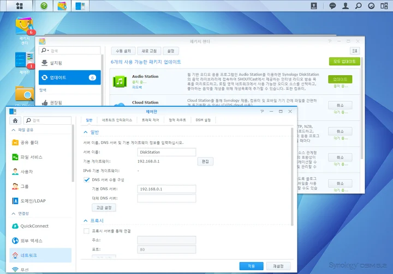
Task: Toggle Package Center sort view icon
Action: [355, 51]
